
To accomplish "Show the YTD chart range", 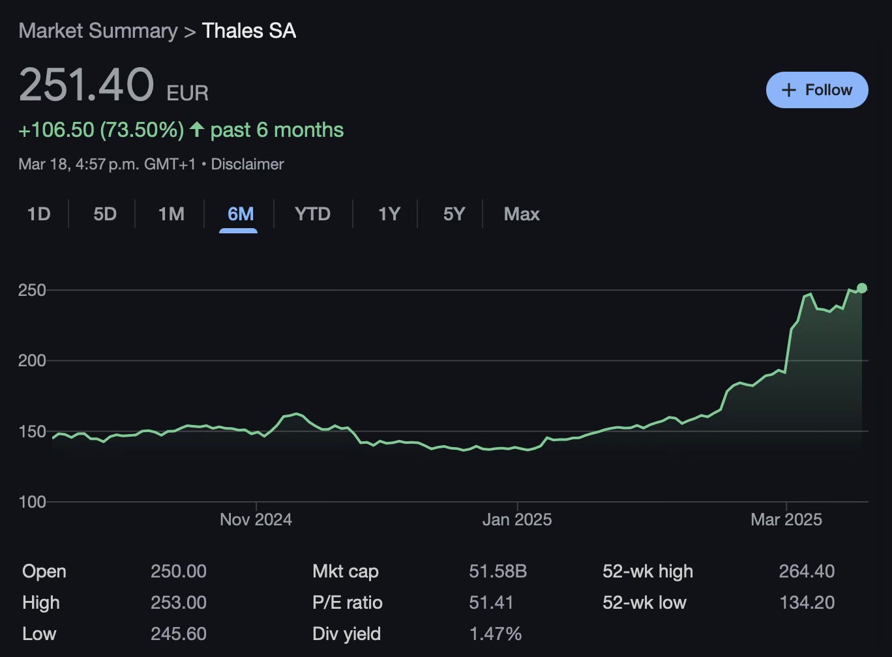I will coord(313,214).
